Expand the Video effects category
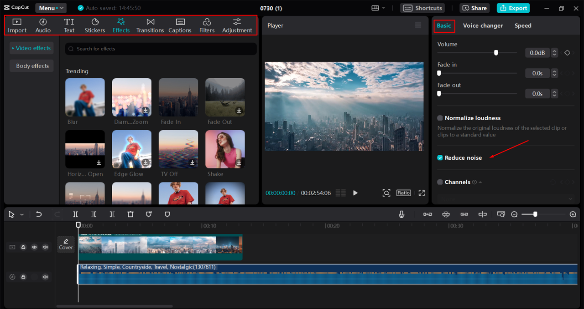584x309 pixels. [31, 48]
